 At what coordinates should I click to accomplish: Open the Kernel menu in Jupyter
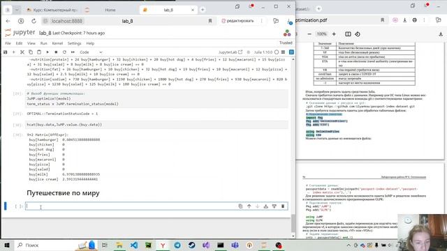[57, 43]
